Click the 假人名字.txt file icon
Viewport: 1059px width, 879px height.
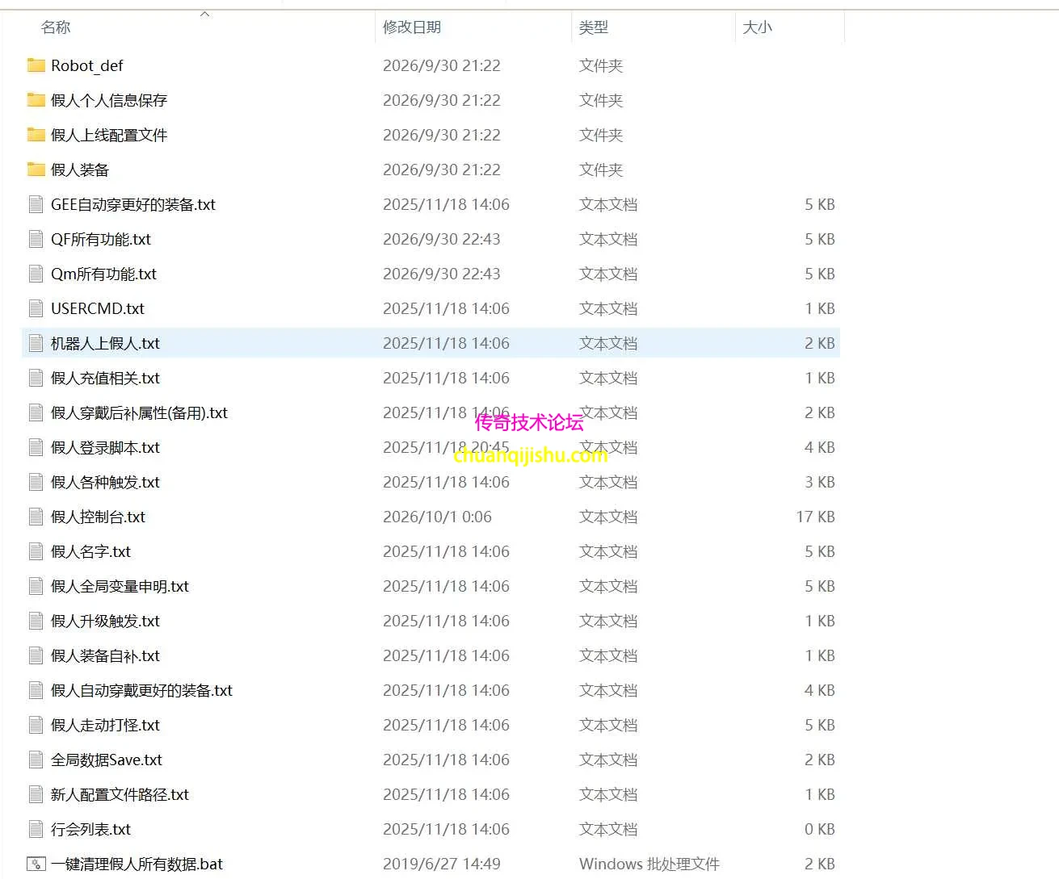(36, 551)
